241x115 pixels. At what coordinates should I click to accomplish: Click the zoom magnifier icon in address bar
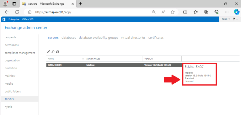tap(154, 12)
